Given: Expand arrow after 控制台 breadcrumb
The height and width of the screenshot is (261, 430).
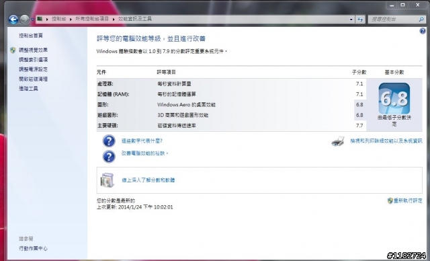Looking at the screenshot, I should tap(71, 20).
